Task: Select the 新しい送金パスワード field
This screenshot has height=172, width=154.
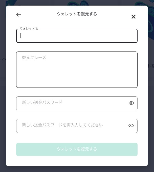Action: click(x=71, y=103)
